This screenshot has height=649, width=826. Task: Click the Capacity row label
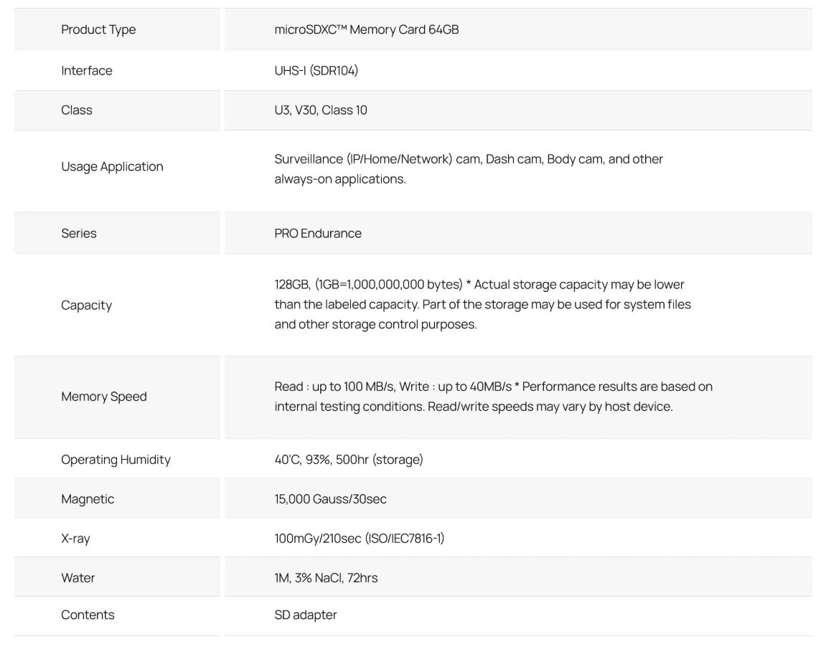coord(86,305)
